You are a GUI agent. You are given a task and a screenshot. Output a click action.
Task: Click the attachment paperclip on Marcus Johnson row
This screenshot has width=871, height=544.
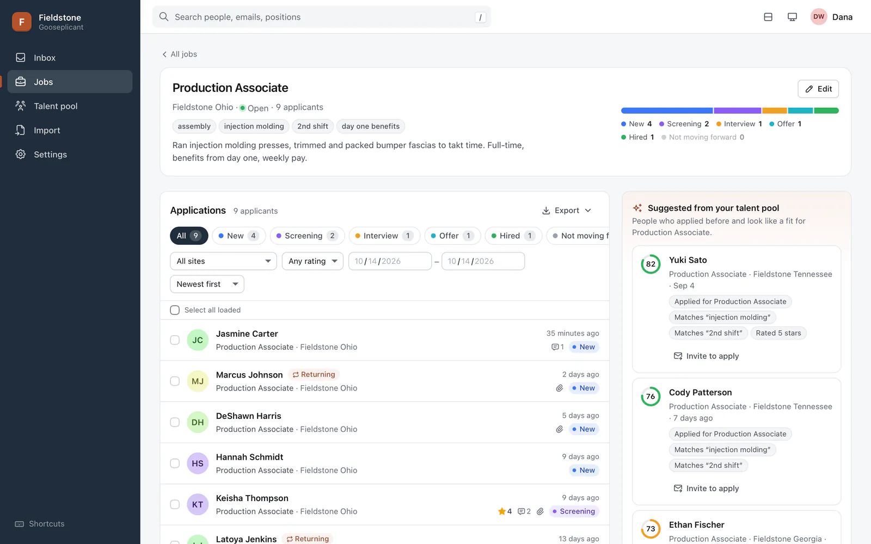(x=560, y=388)
